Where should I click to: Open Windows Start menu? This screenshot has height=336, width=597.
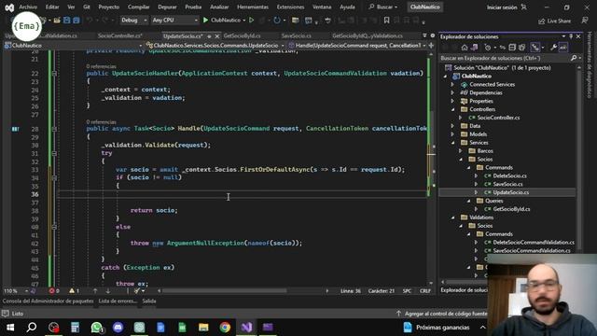[10, 328]
